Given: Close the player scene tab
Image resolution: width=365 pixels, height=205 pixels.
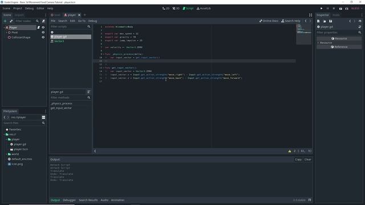Looking at the screenshot, I should click(x=79, y=15).
